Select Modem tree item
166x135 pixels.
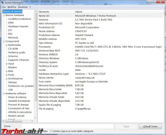pyautogui.click(x=12, y=67)
